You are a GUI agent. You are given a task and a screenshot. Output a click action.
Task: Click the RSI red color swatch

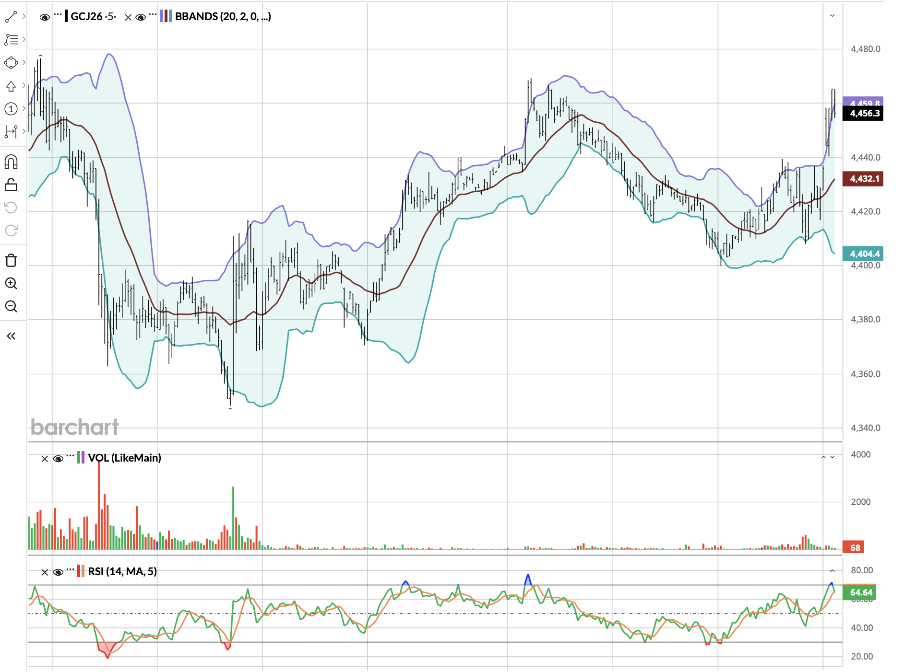(x=79, y=571)
